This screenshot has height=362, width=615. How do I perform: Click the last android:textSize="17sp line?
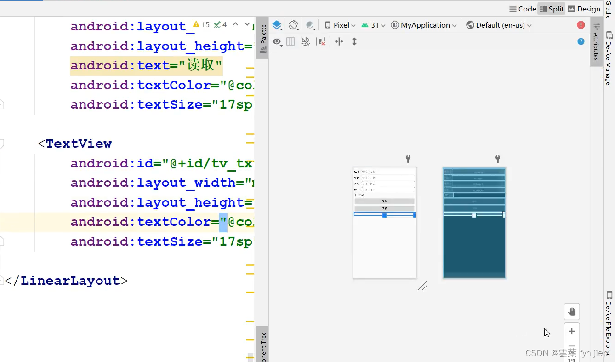coord(161,241)
